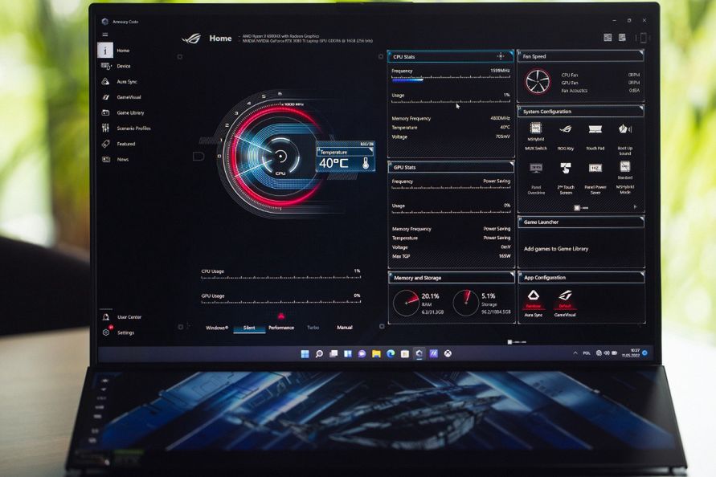Toggle the Boot Up Sound

coord(624,130)
